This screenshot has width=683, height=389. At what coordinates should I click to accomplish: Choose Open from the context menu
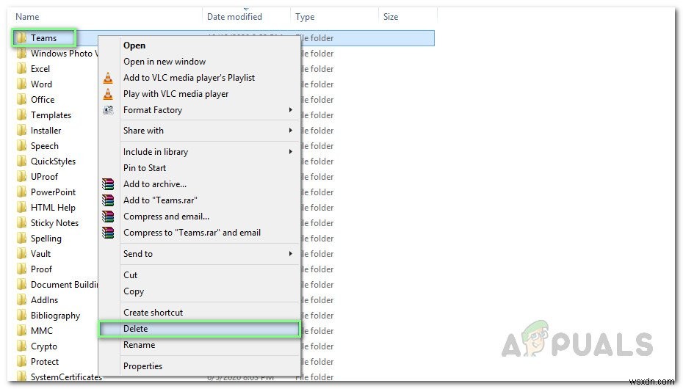[134, 46]
